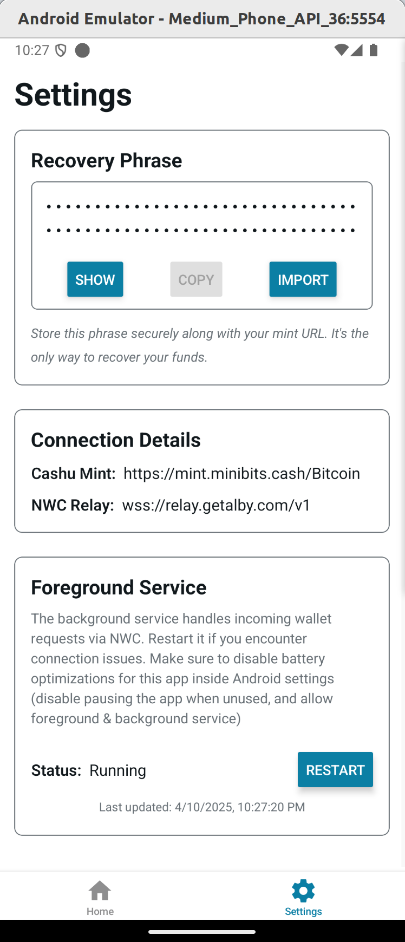Select the Settings tab label
The width and height of the screenshot is (405, 942).
point(303,911)
